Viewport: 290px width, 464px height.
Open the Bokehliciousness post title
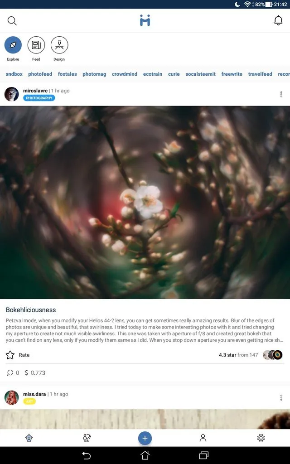tap(31, 310)
